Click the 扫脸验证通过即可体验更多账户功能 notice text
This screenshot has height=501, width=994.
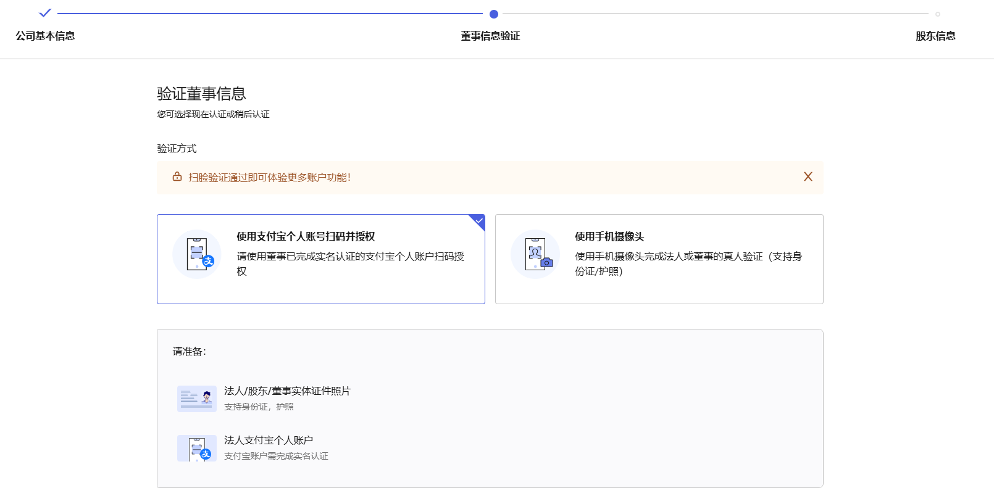[x=269, y=178]
